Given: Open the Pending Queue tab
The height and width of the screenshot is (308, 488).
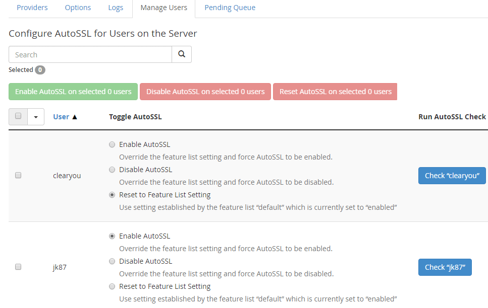Looking at the screenshot, I should 230,8.
